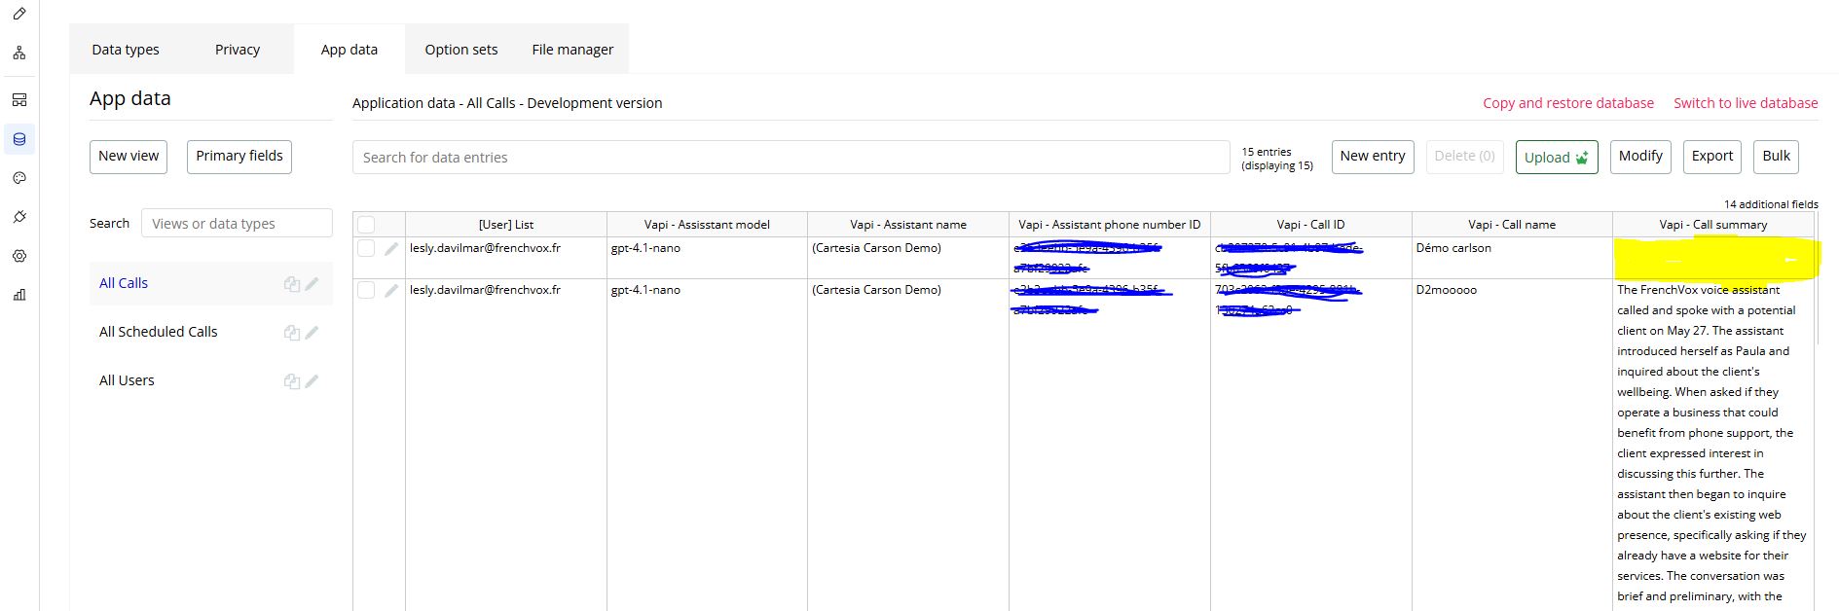1839x611 pixels.
Task: Click the edit pencil next to All Calls view
Action: coord(312,284)
